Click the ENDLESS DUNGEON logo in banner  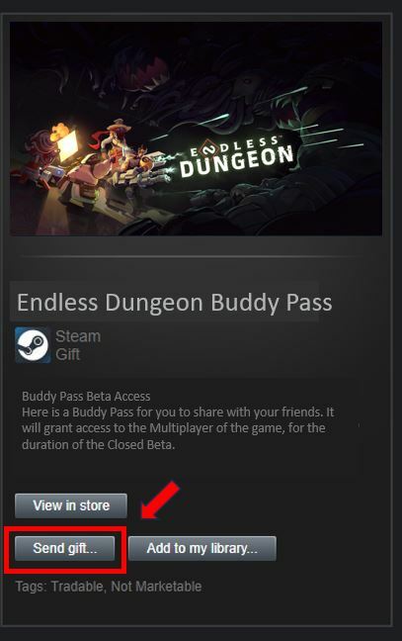pyautogui.click(x=237, y=156)
